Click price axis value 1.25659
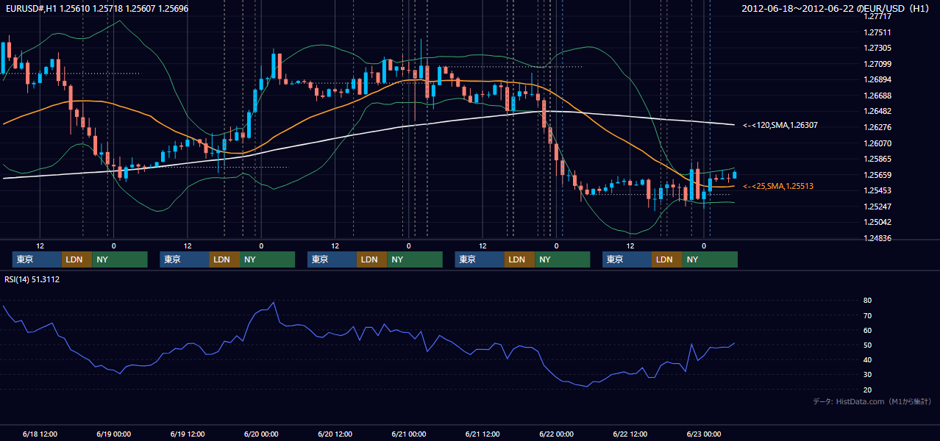The width and height of the screenshot is (940, 441). 877,175
